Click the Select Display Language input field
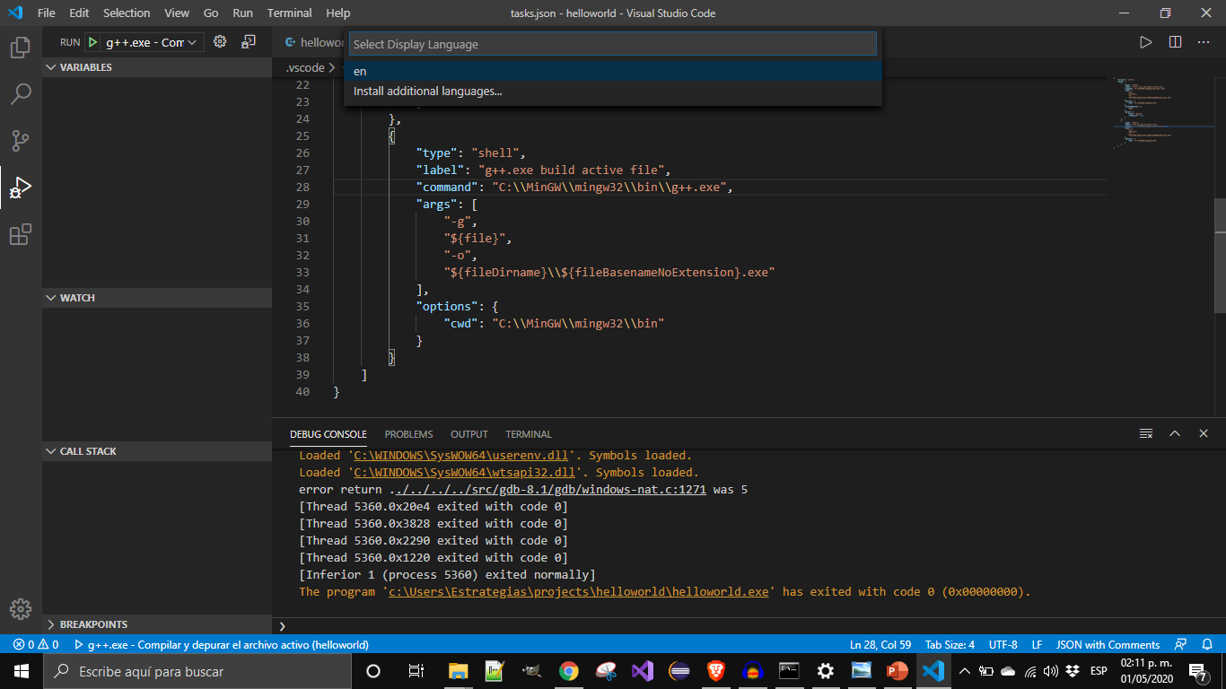This screenshot has height=689, width=1226. point(613,43)
